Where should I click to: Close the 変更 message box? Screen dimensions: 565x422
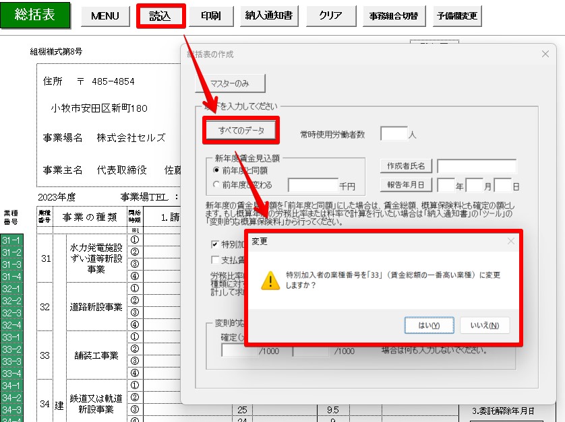[x=511, y=241]
